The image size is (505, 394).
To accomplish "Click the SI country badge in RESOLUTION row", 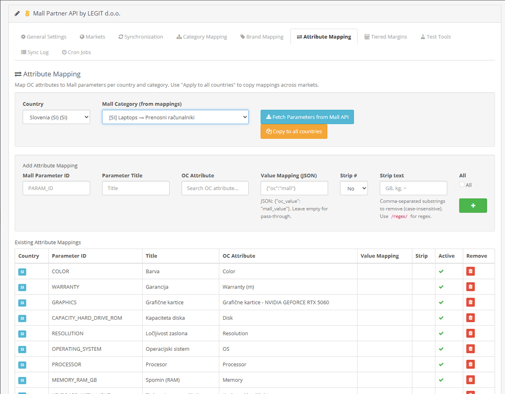I will click(x=22, y=334).
